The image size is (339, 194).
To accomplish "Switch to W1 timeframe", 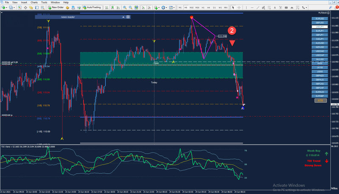I will pyautogui.click(x=220, y=8).
